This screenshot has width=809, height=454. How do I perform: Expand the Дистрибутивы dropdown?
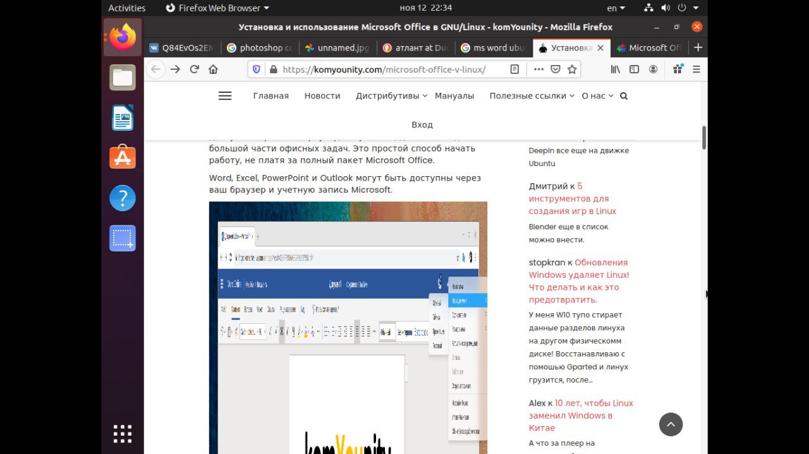click(x=391, y=96)
